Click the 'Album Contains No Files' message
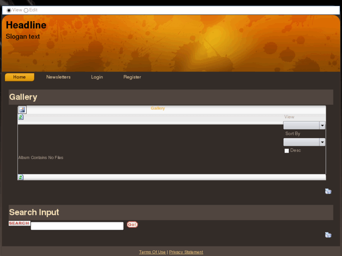The image size is (342, 256). point(41,157)
